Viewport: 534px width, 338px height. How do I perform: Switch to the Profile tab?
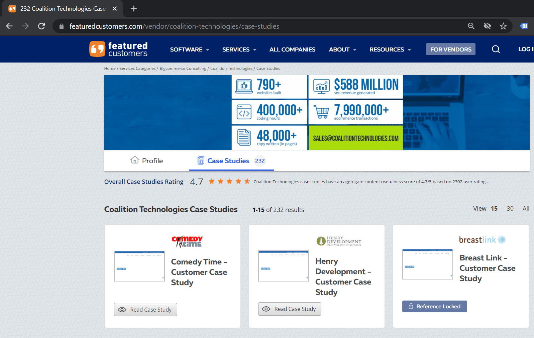(x=146, y=161)
